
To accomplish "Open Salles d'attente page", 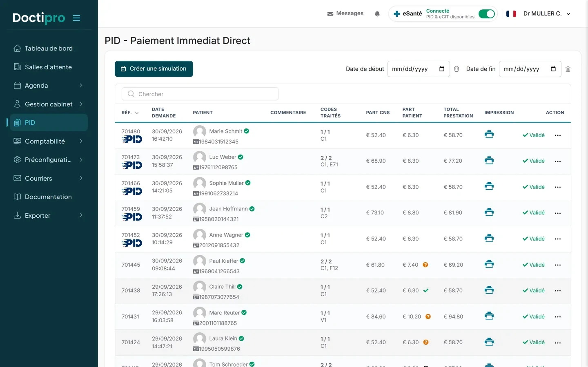I will coord(49,67).
